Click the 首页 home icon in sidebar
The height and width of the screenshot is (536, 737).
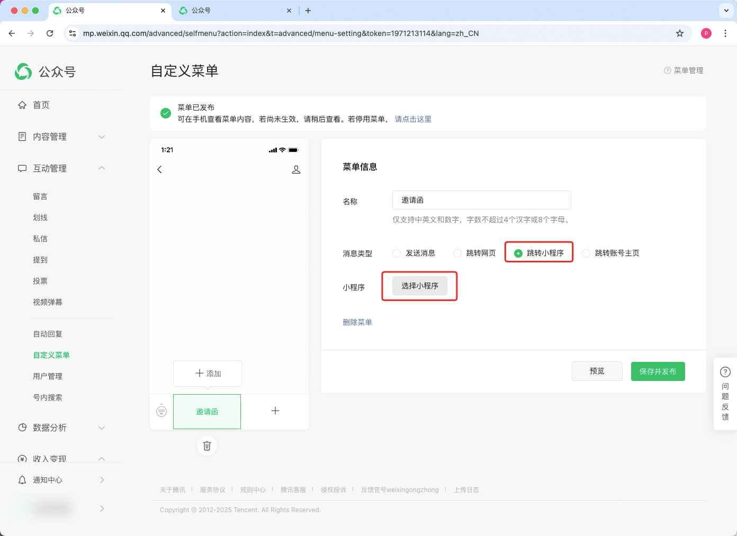22,105
